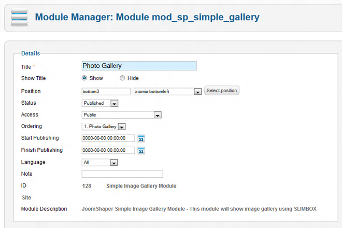Click the empty Note text field
Image resolution: width=342 pixels, height=228 pixels.
122,174
